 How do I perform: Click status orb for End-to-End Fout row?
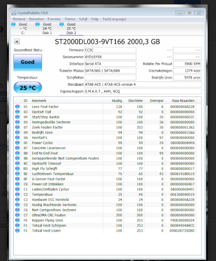point(17,153)
